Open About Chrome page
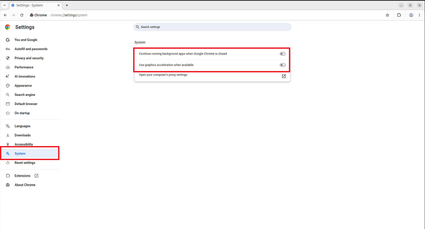 25,185
